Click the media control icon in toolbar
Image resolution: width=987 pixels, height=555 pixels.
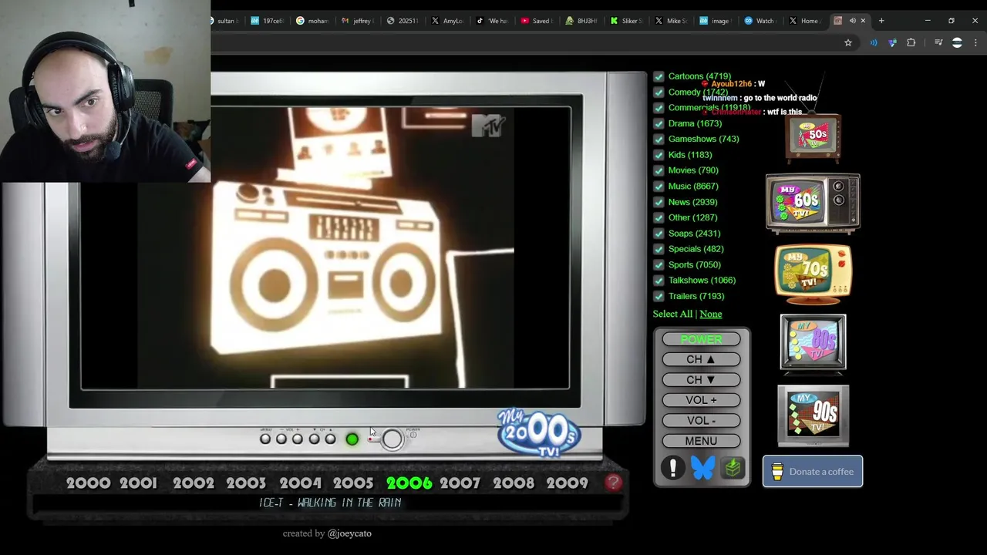[x=938, y=42]
